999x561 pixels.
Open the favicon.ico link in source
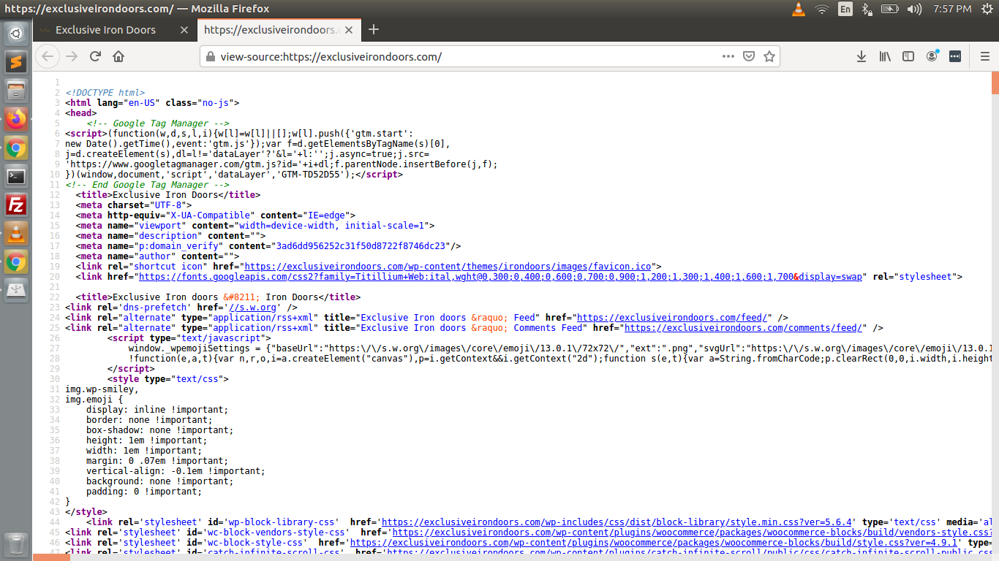tap(449, 267)
